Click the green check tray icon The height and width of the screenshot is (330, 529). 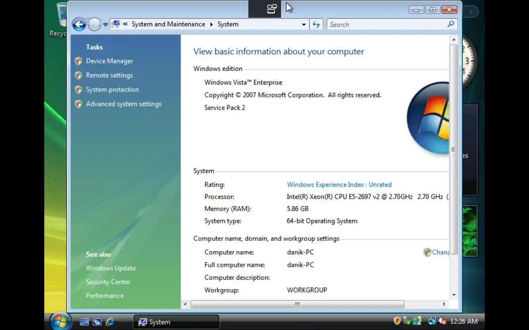tap(407, 321)
